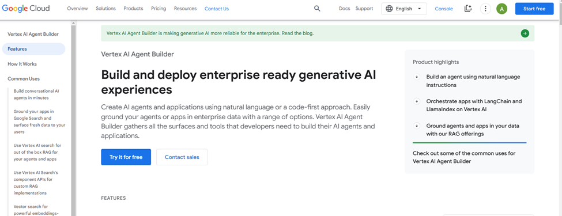Click the Contact sales button
Image resolution: width=562 pixels, height=216 pixels.
click(x=182, y=157)
